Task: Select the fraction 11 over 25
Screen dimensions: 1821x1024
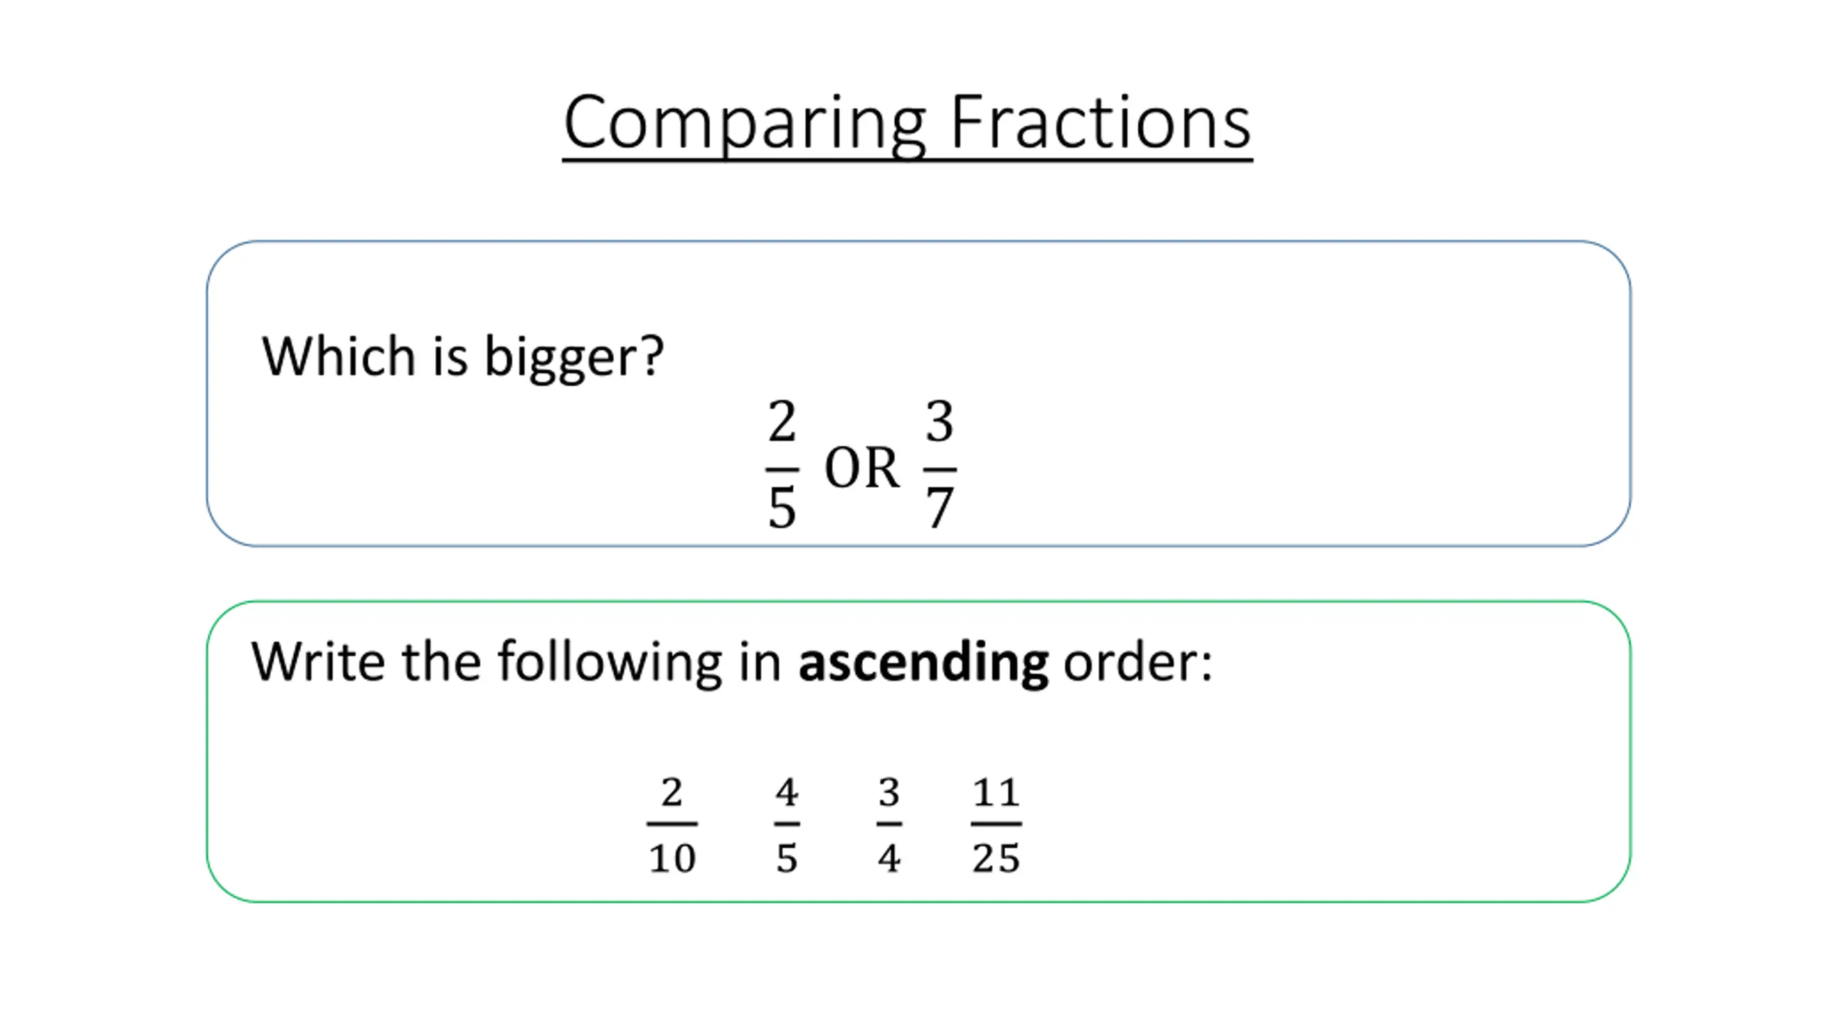Action: (x=996, y=825)
